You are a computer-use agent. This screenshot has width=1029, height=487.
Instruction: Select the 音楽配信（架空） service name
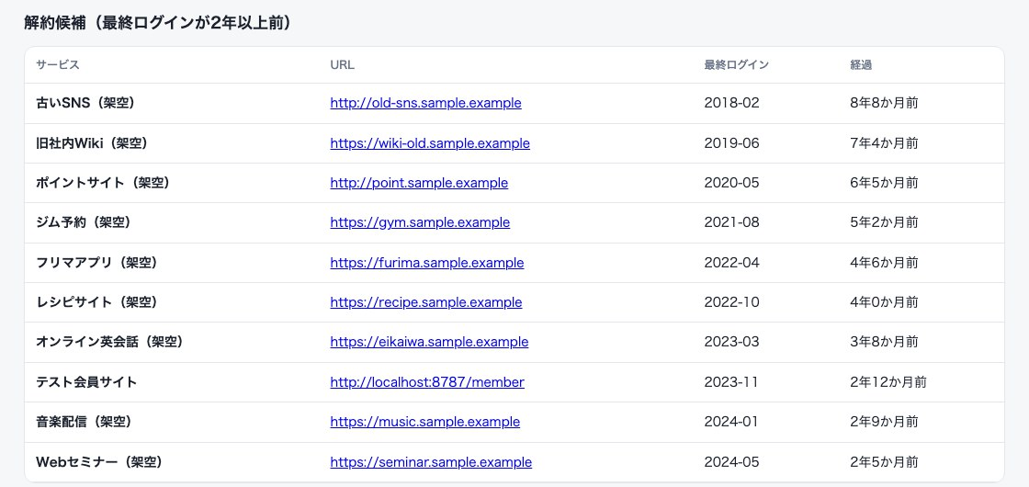(84, 422)
